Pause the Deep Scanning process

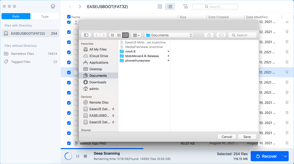77,156
